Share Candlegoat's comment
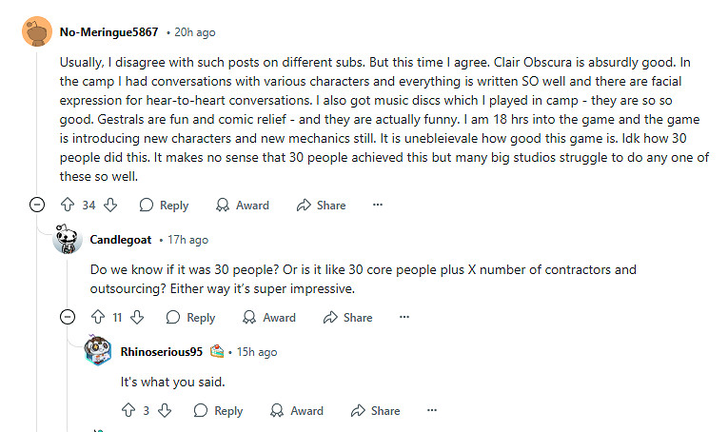 [x=348, y=318]
